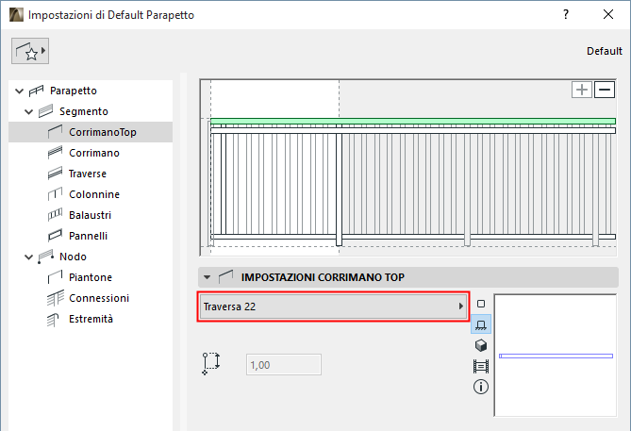The image size is (631, 431).
Task: Open the Balaustri settings page
Action: tap(90, 215)
